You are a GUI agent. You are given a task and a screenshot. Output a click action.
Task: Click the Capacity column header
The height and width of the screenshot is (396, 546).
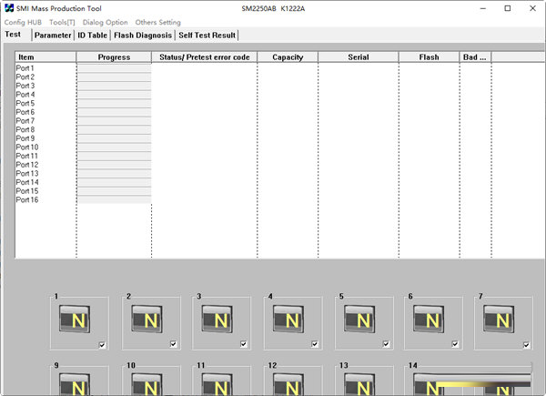[288, 57]
